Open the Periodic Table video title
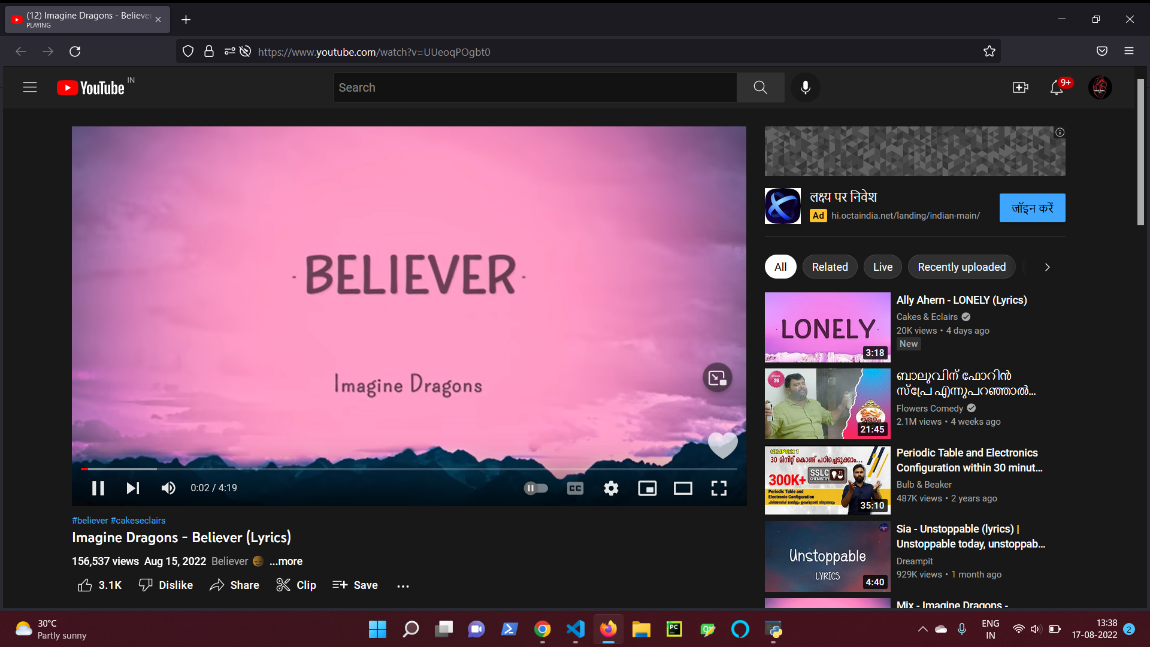This screenshot has height=647, width=1150. click(x=969, y=460)
